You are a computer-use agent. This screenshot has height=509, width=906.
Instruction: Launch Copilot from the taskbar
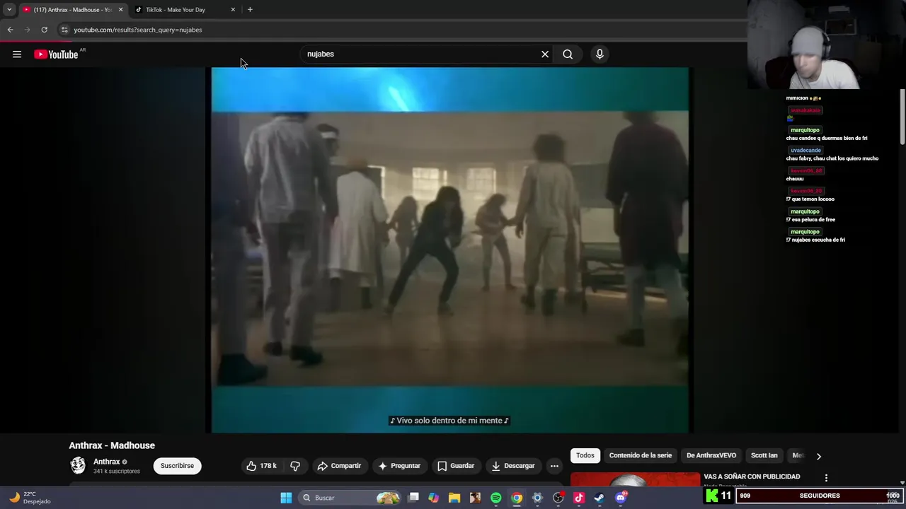(x=434, y=498)
